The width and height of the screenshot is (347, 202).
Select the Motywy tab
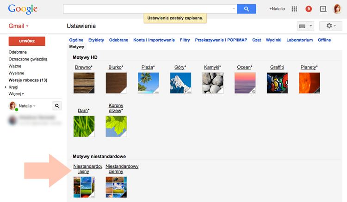pyautogui.click(x=76, y=47)
